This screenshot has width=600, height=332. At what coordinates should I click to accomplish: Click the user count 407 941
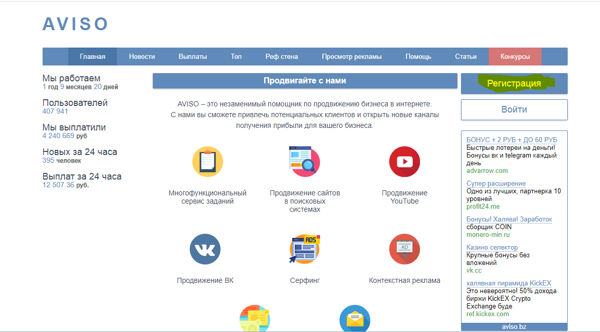click(x=55, y=111)
